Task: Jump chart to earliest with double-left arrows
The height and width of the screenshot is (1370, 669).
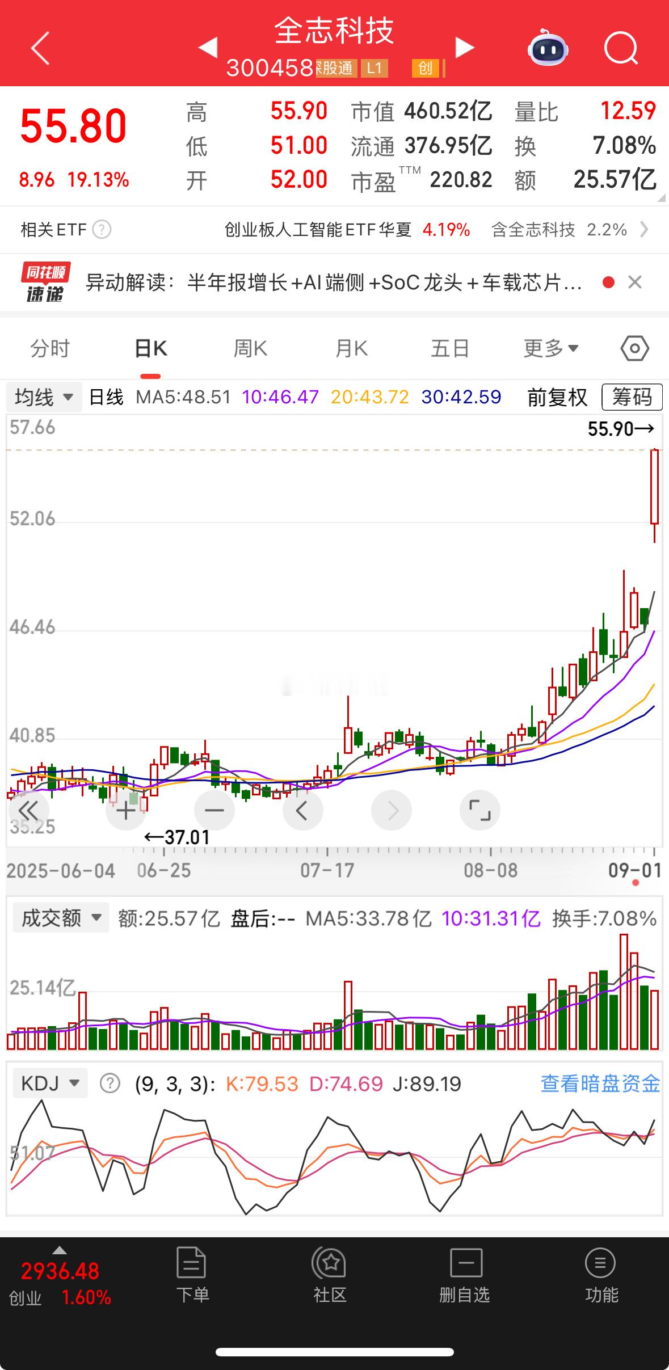Action: (28, 811)
